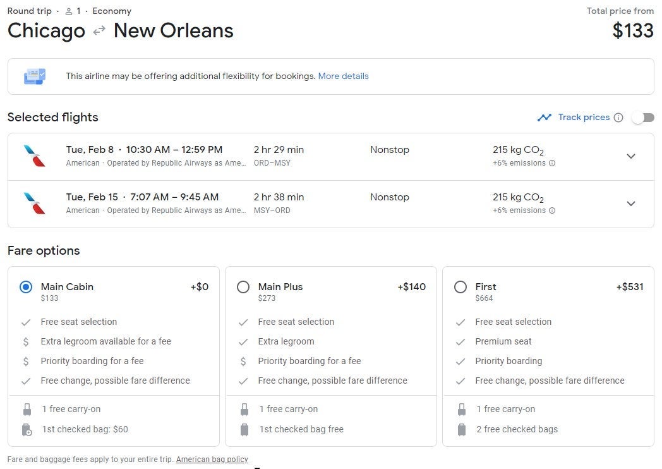This screenshot has height=469, width=662.
Task: Open the info icon beside Track prices
Action: point(618,118)
